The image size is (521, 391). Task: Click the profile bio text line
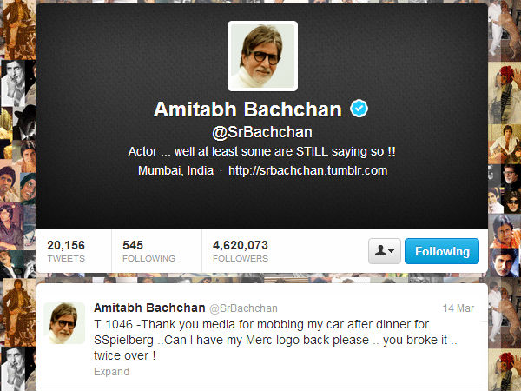(x=262, y=151)
